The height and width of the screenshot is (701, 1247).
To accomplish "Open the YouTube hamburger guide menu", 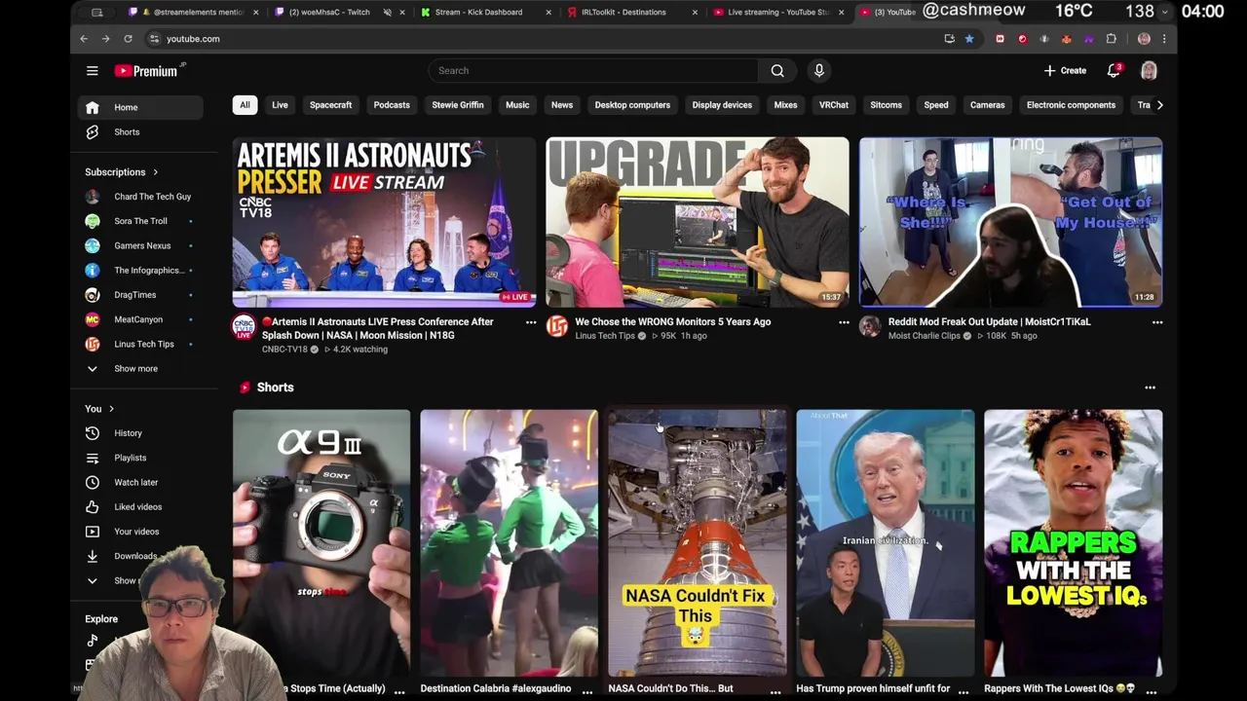I will pyautogui.click(x=92, y=70).
